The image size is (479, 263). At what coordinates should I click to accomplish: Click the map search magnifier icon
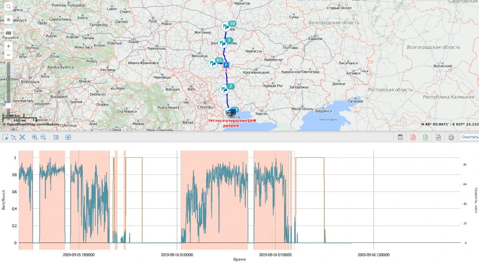pyautogui.click(x=8, y=7)
